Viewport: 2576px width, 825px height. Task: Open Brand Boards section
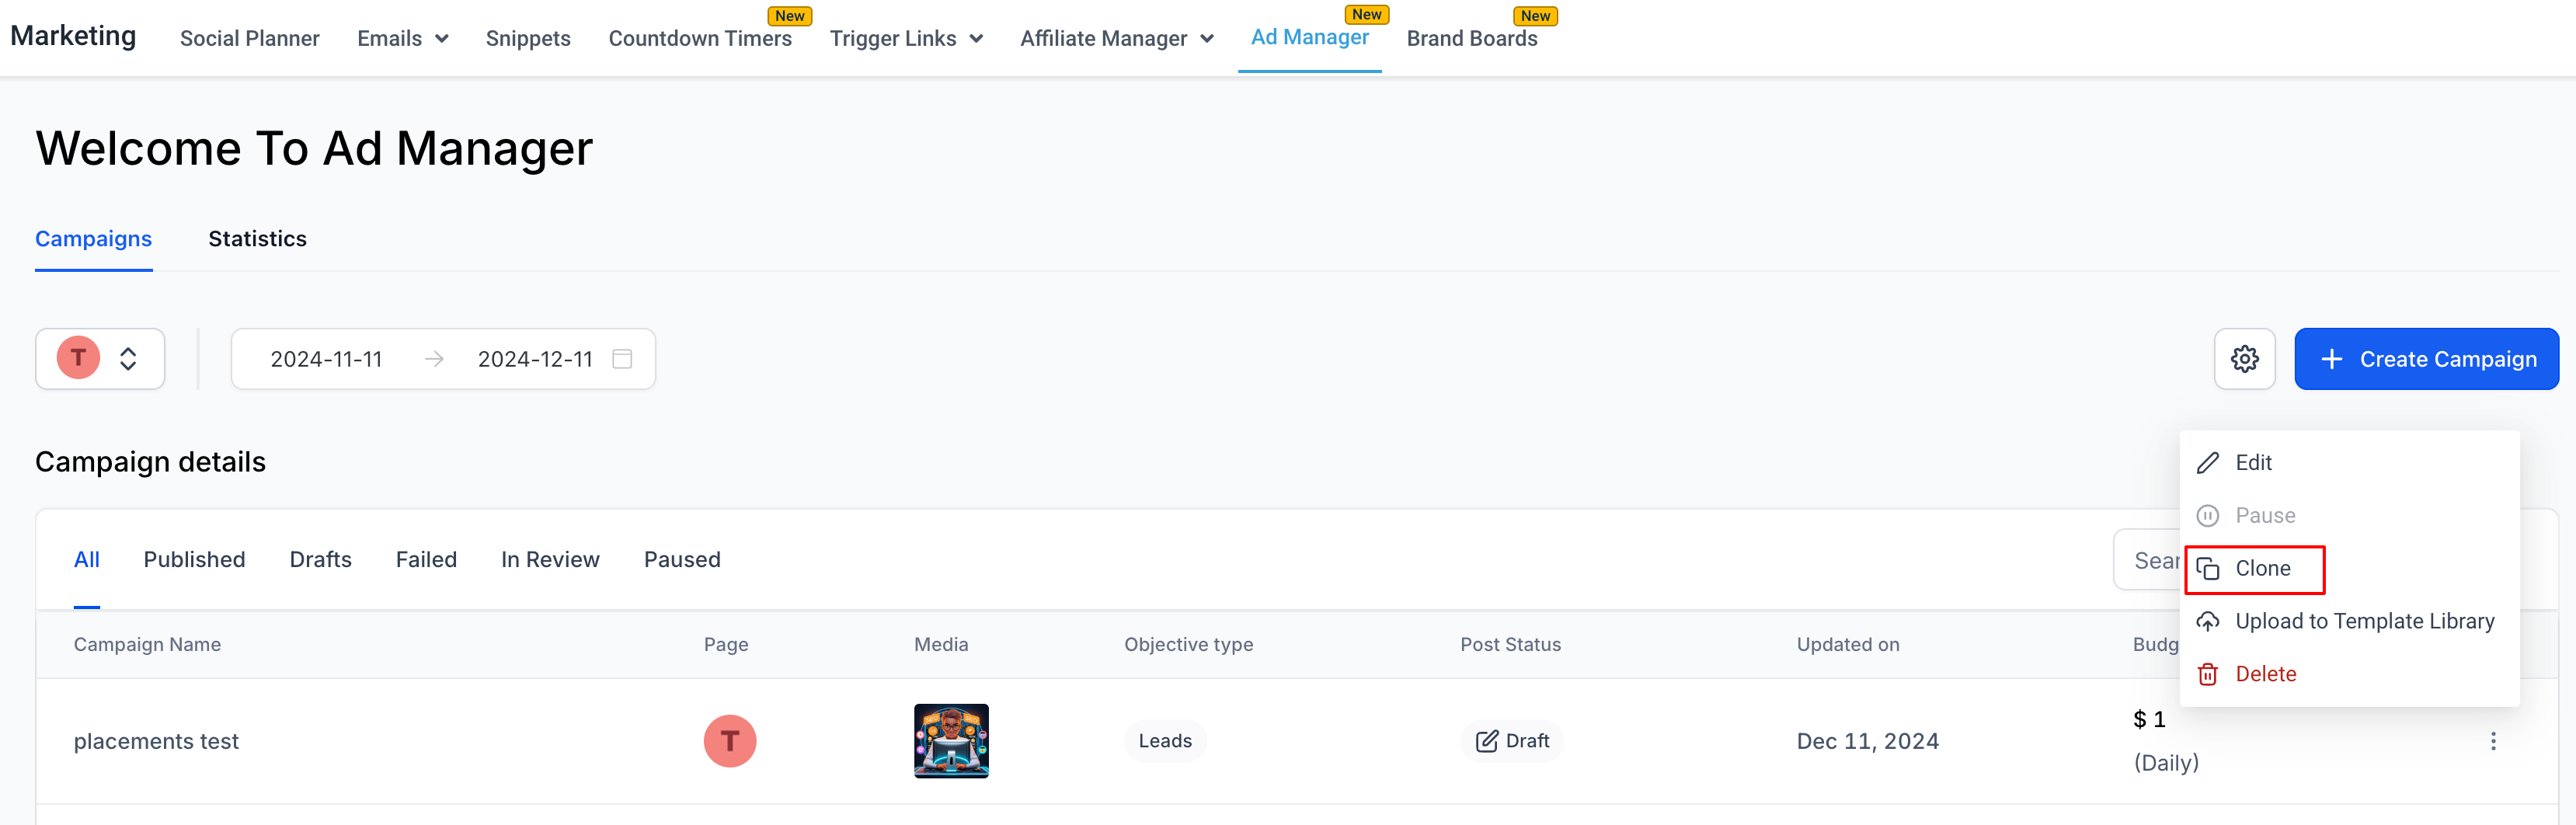point(1472,39)
